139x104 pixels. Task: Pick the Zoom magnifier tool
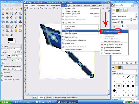coord(20,13)
